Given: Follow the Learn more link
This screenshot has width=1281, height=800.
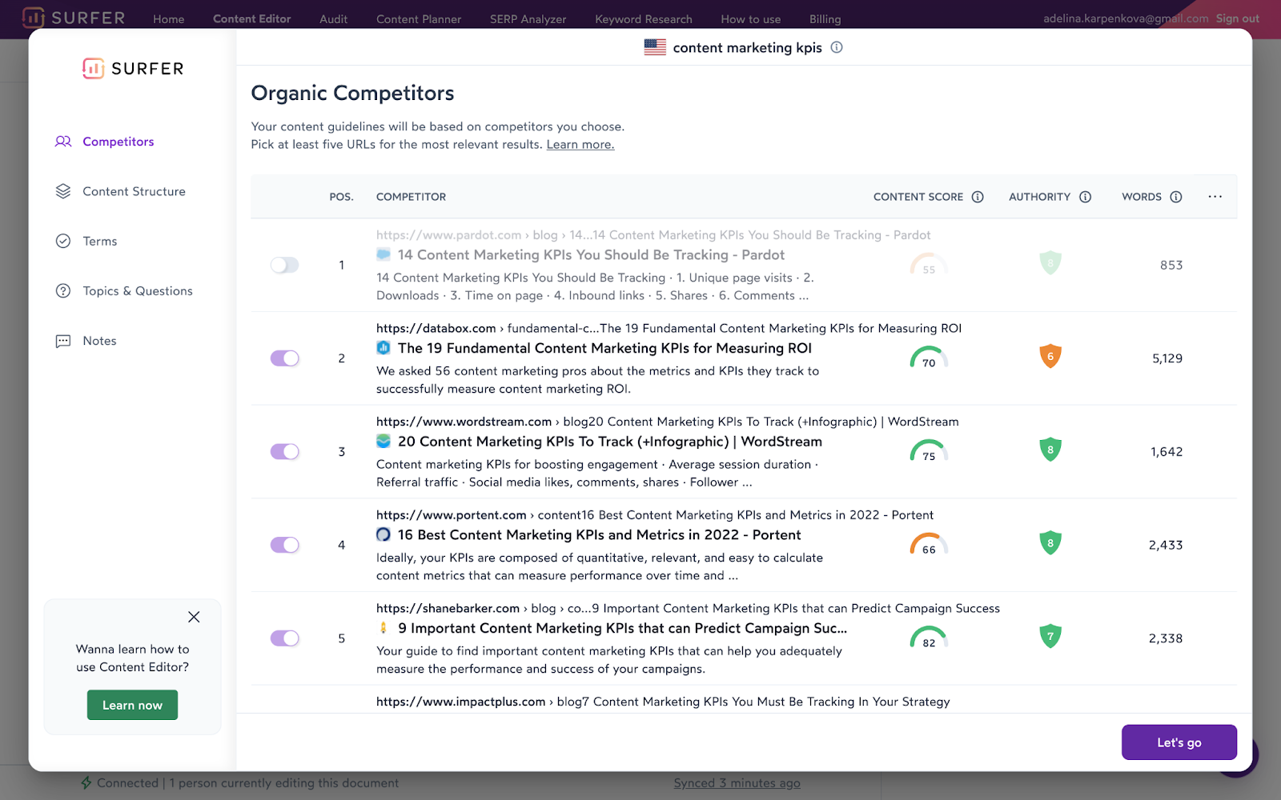Looking at the screenshot, I should (580, 145).
